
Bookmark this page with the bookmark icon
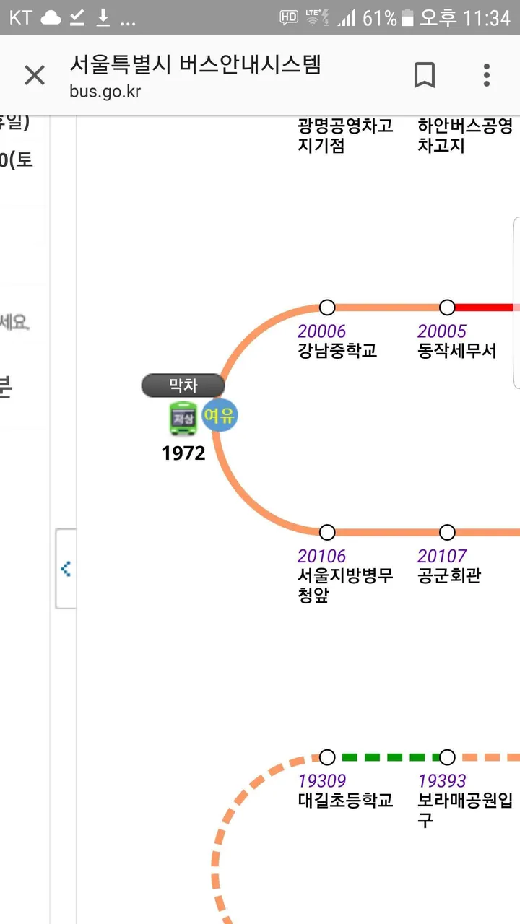click(425, 75)
